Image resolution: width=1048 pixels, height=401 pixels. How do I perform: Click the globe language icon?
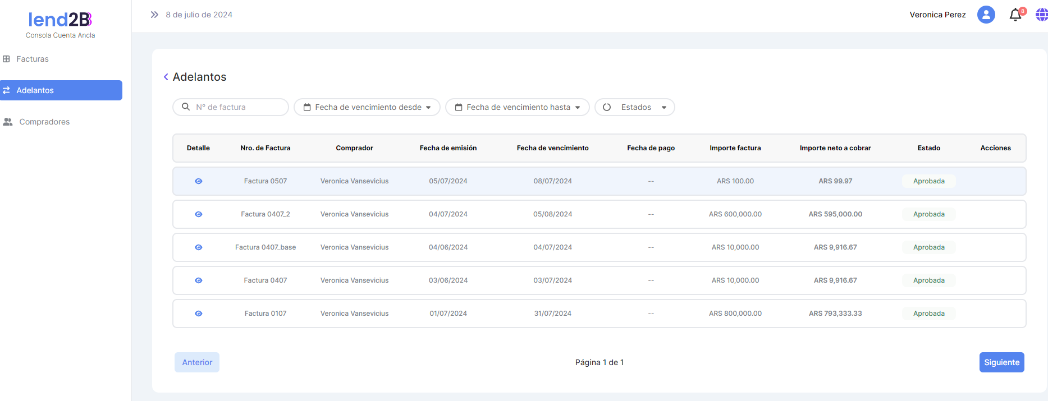point(1041,15)
